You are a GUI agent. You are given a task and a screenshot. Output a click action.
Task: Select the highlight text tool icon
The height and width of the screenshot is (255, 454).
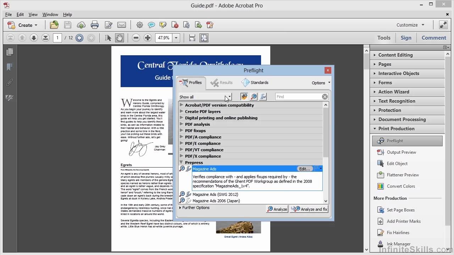coord(163,25)
